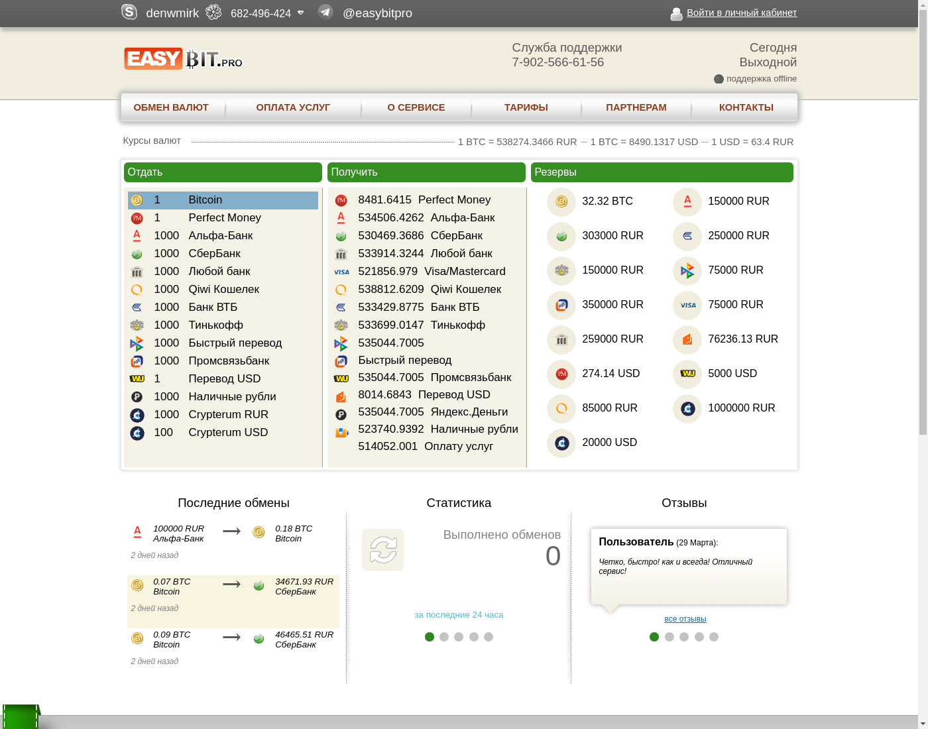Choose Оплату услуг in the Получить list
Screen dimensions: 928x729
point(426,447)
